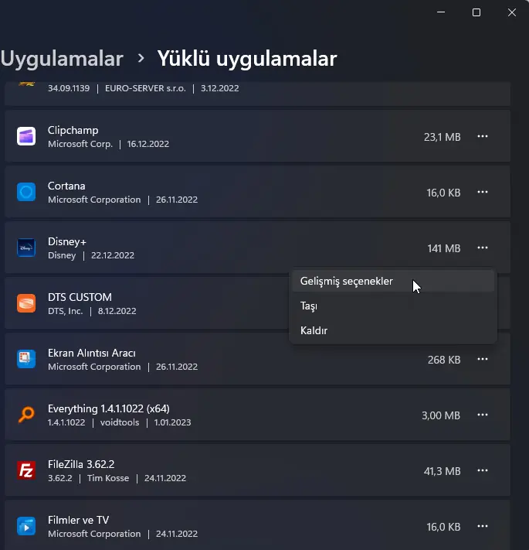Click the Filmler ve TV app icon

pos(26,526)
